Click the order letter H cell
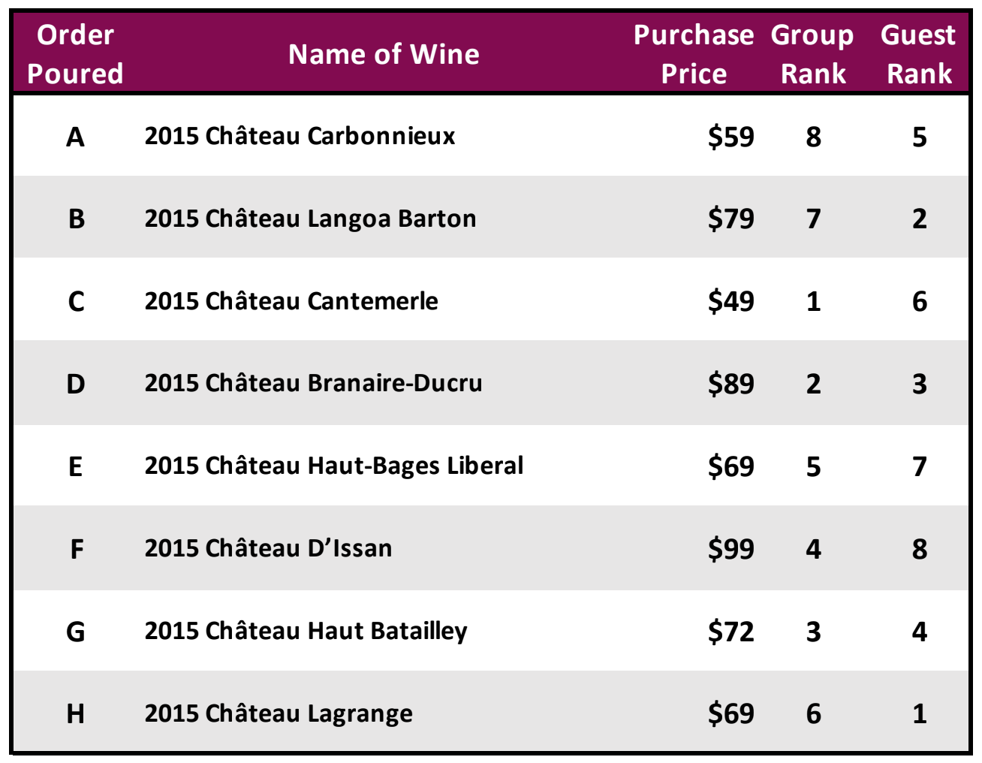Image resolution: width=982 pixels, height=763 pixels. 75,713
